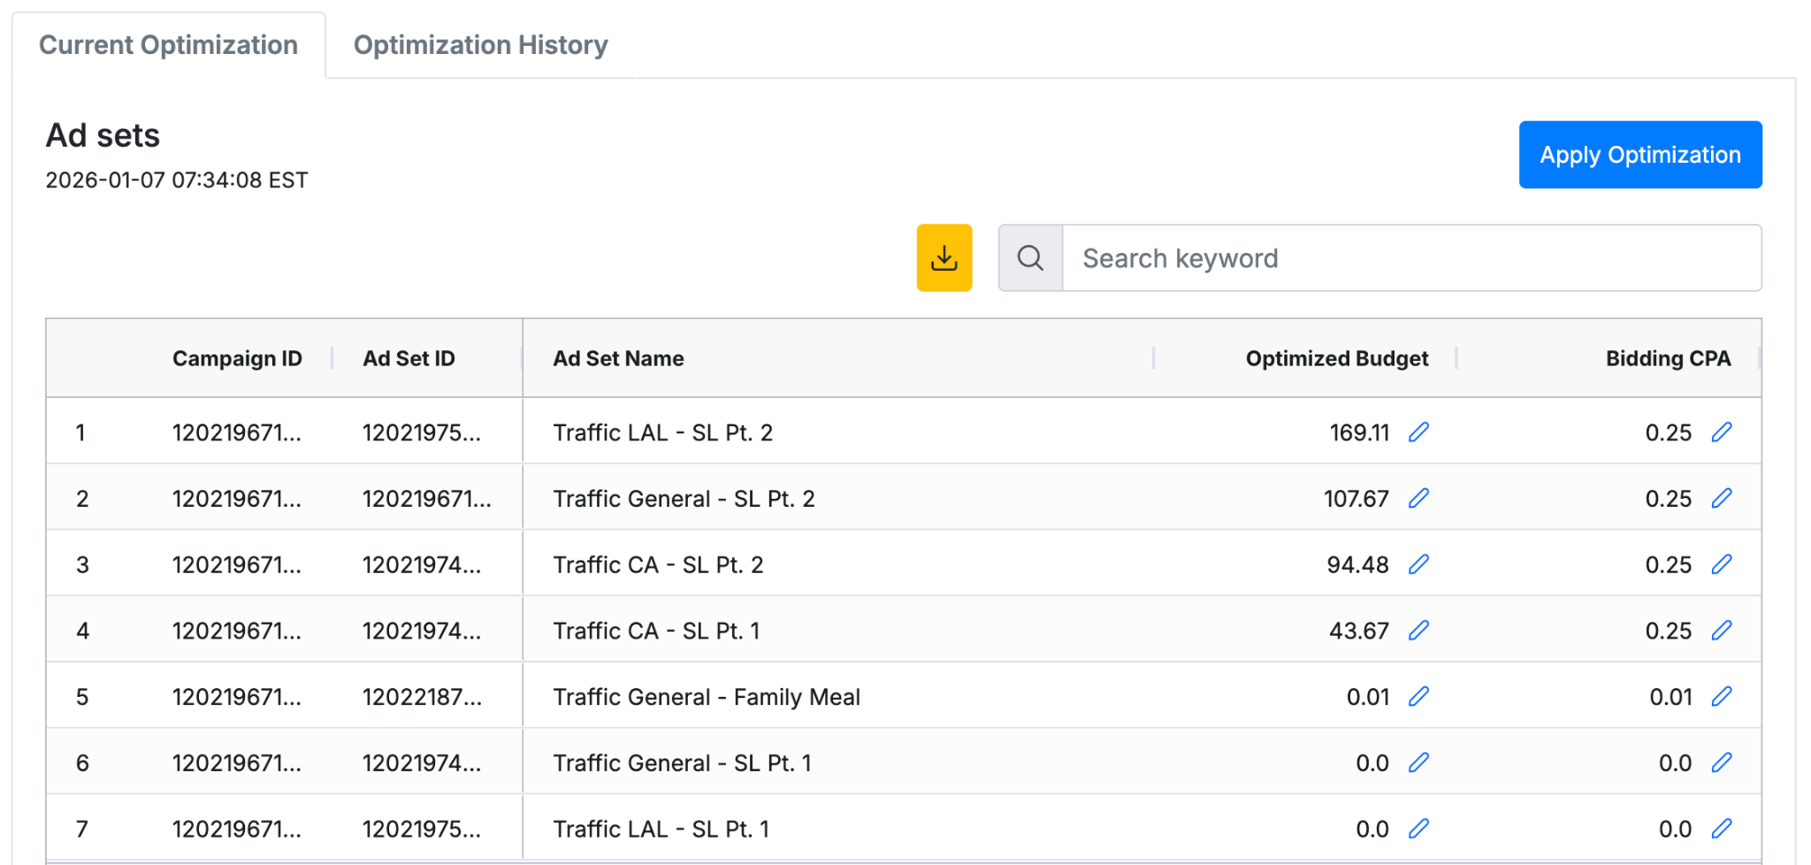This screenshot has width=1811, height=865.
Task: Click the 43.67 budget value
Action: click(1359, 631)
